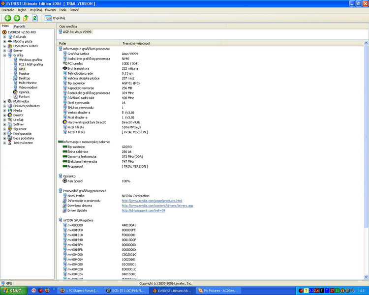
Task: Click the Up one level toolbar icon
Action: pos(26,18)
